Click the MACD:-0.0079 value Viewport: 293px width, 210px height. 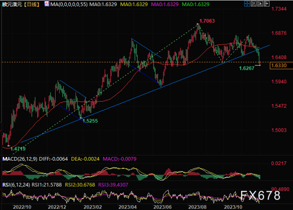coord(120,159)
